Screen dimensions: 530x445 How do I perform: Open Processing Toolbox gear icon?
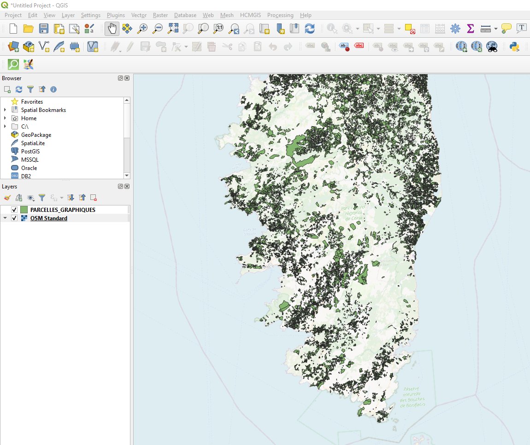[455, 29]
